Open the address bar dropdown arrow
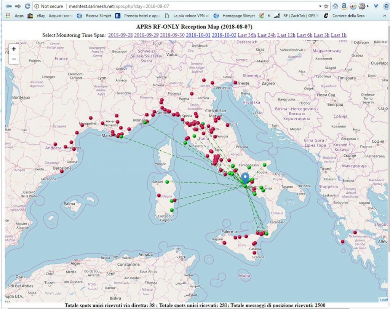 tap(320, 6)
